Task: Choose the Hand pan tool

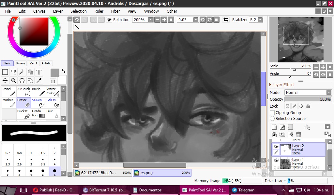Action: click(x=30, y=81)
